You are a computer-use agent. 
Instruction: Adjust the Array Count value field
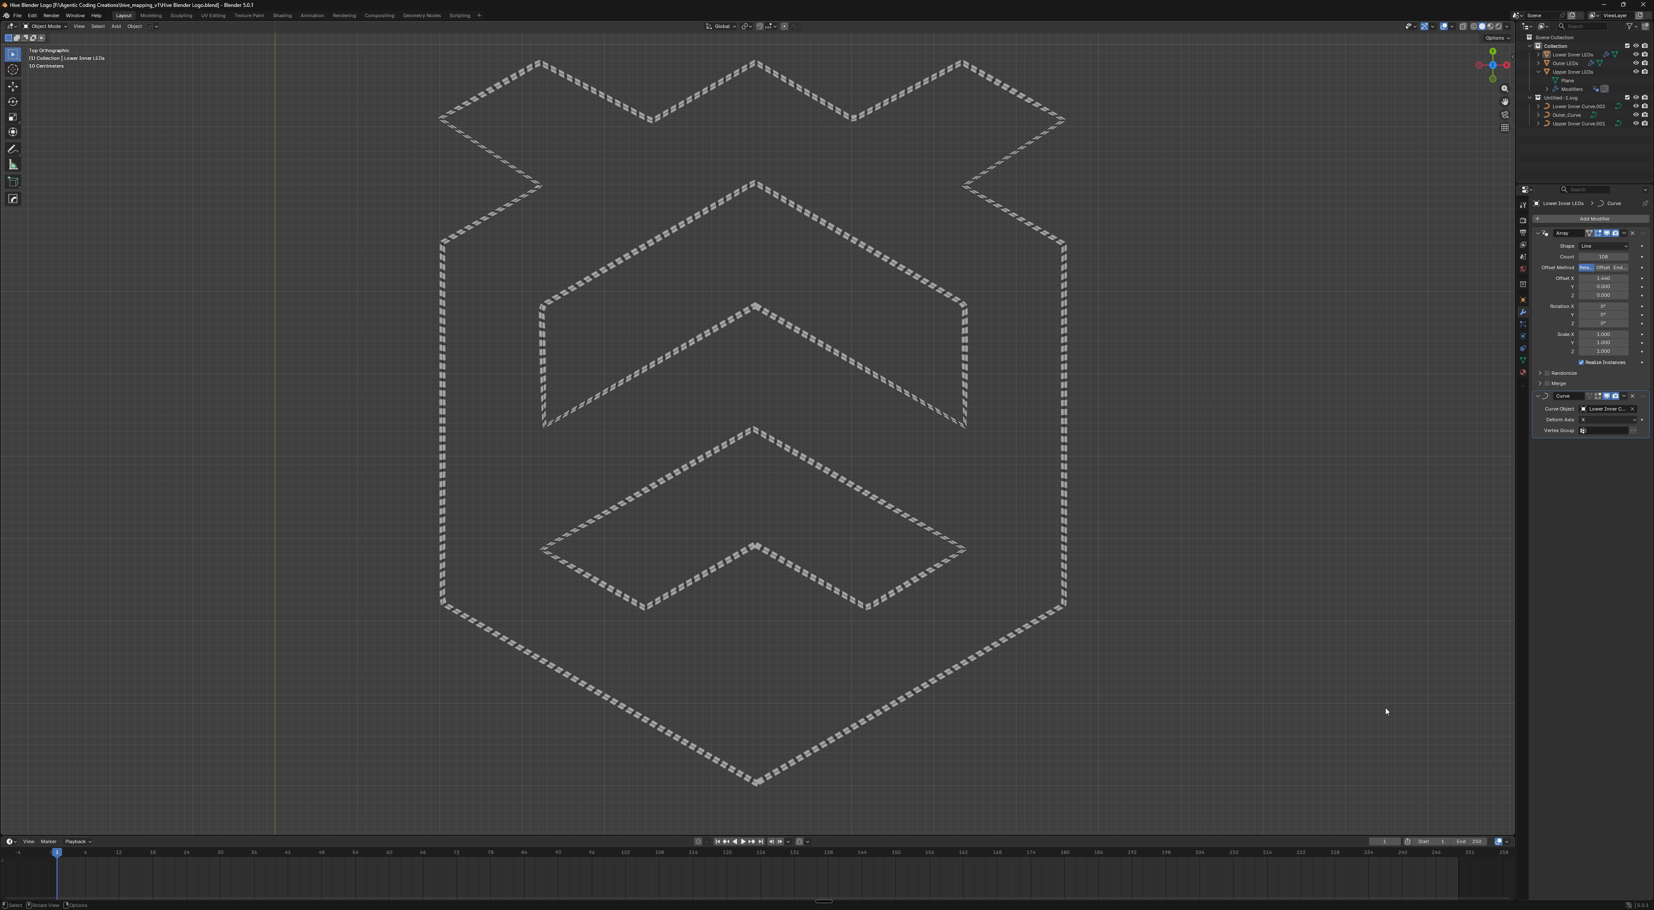tap(1603, 257)
